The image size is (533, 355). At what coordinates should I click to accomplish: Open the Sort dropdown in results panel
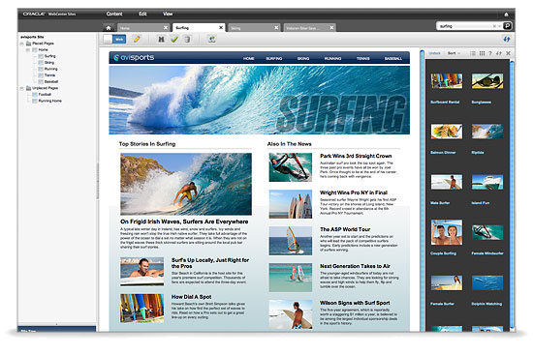click(x=454, y=53)
